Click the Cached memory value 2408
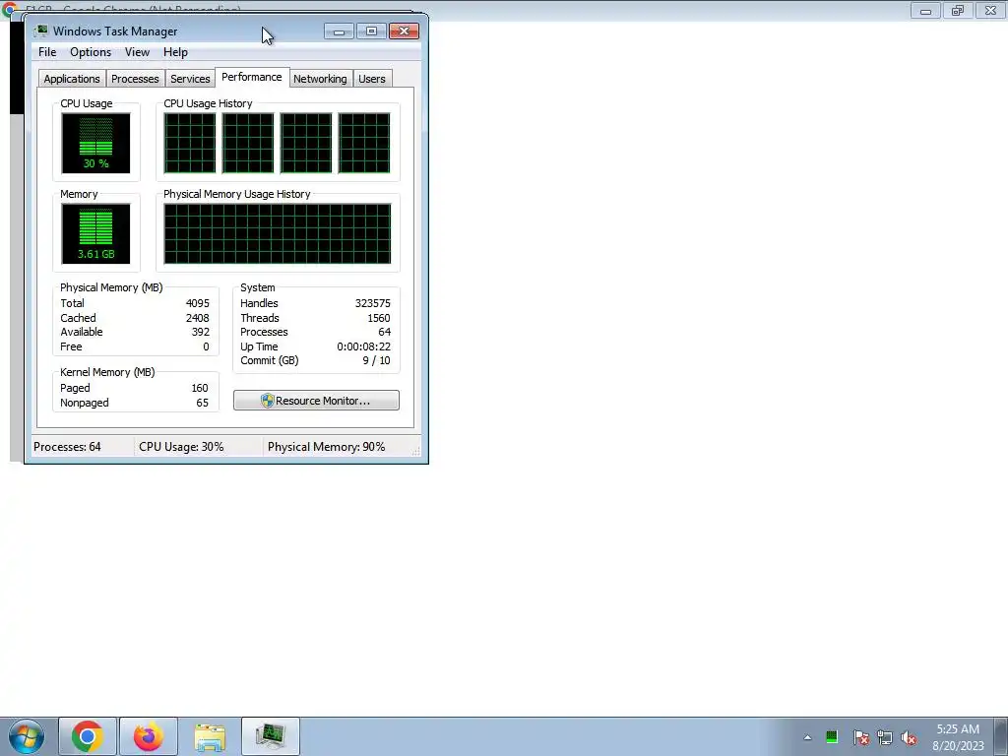This screenshot has height=756, width=1008. point(197,318)
